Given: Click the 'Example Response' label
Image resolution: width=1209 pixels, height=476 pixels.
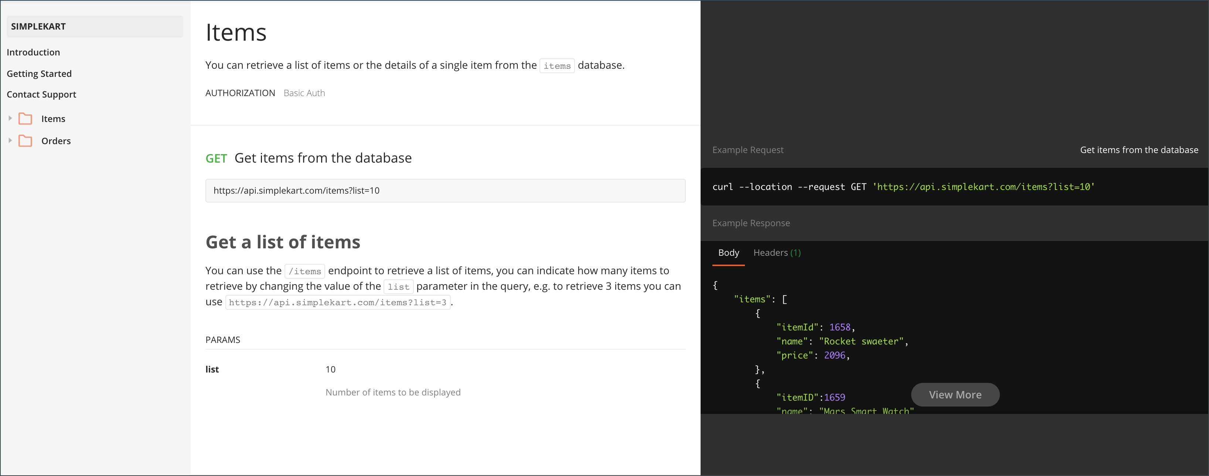Looking at the screenshot, I should click(751, 223).
